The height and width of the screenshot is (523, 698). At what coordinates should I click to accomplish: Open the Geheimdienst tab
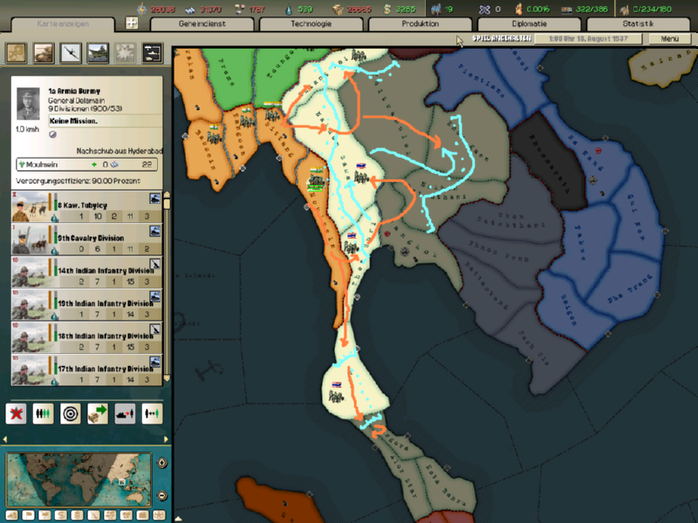point(202,24)
